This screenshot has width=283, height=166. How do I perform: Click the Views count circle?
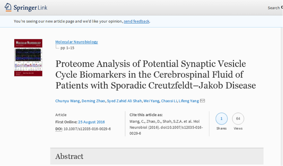238,119
